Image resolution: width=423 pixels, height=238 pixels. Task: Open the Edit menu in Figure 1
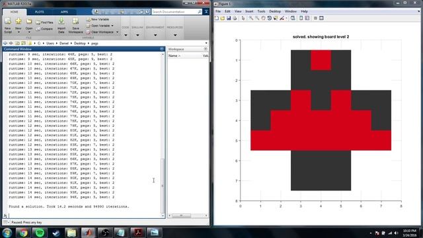point(227,11)
